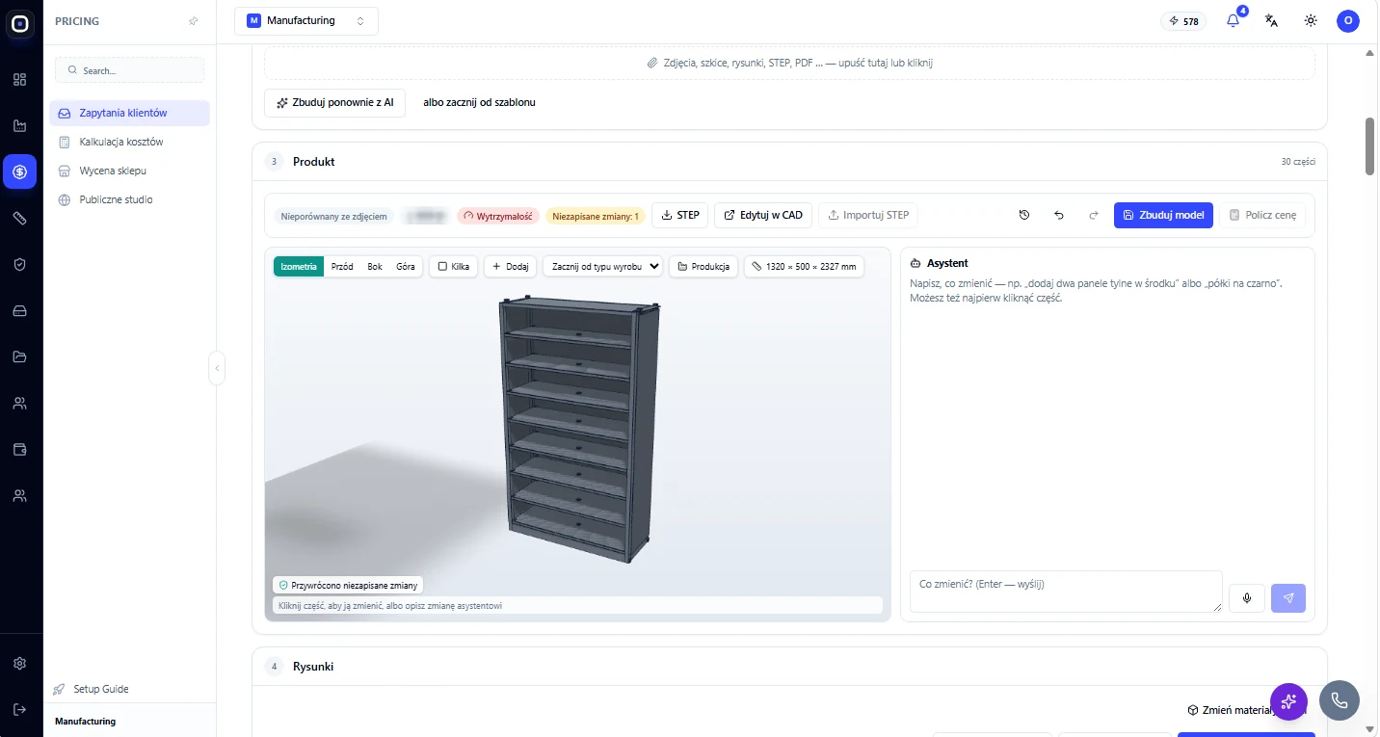1380x737 pixels.
Task: Open the notifications bell
Action: pyautogui.click(x=1233, y=20)
